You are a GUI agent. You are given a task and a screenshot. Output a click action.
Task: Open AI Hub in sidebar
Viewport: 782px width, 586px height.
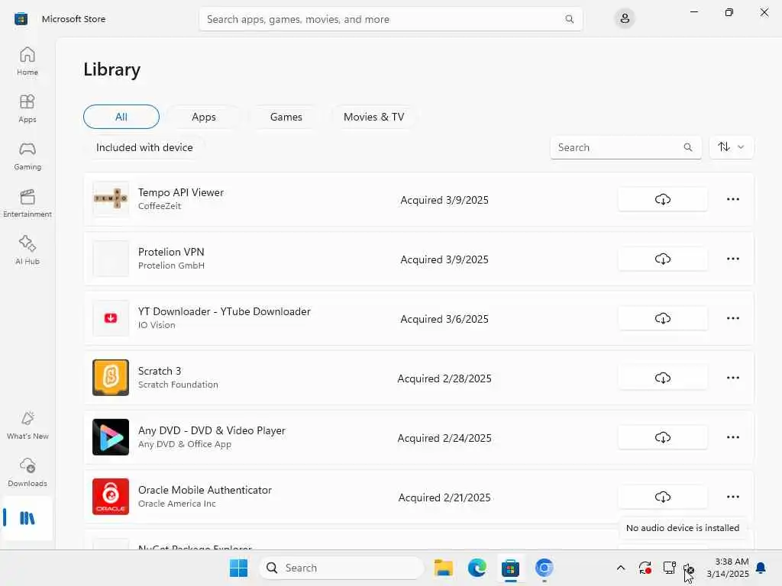(x=27, y=250)
